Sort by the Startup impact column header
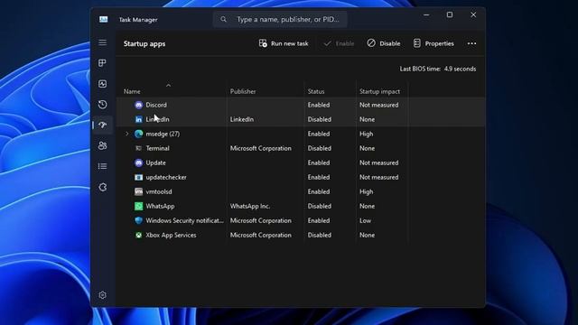Screen dimensions: 578x325 [x=379, y=91]
